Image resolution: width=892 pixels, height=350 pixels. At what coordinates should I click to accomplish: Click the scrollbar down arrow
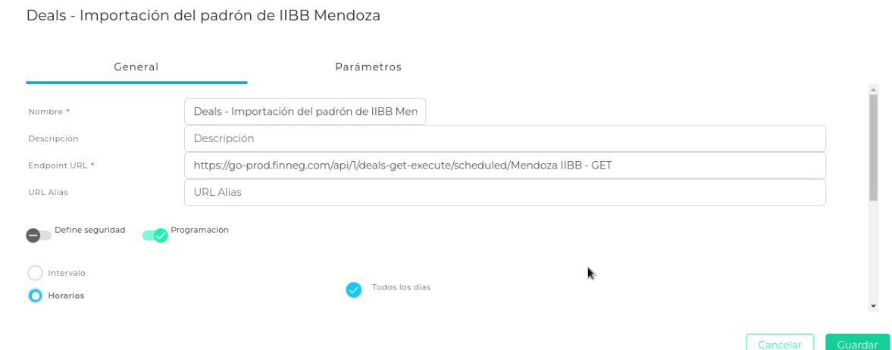[x=873, y=306]
